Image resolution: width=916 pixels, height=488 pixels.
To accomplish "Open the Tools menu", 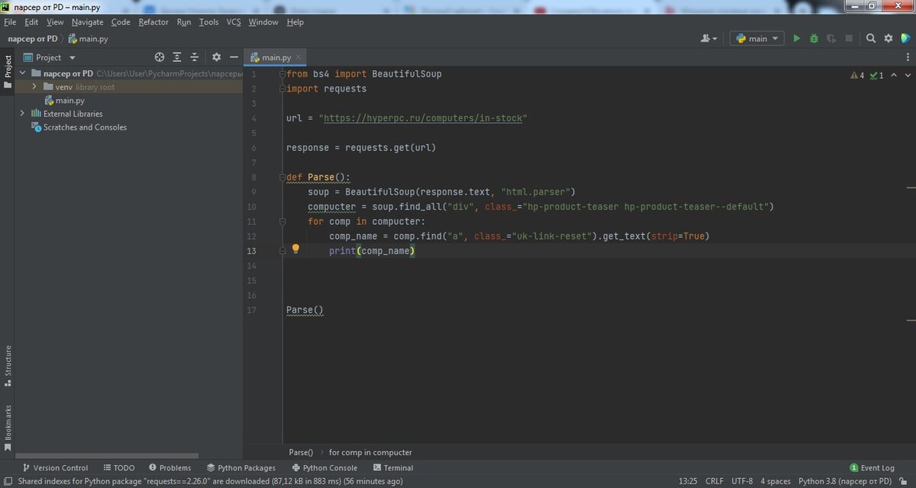I will pyautogui.click(x=209, y=22).
